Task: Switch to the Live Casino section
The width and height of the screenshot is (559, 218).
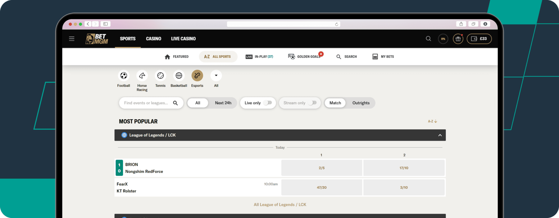Action: 183,39
